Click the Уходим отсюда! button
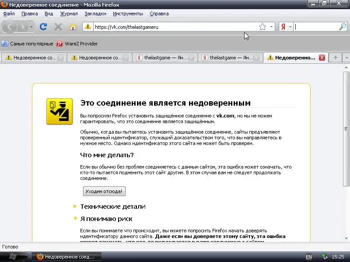This screenshot has height=262, width=350. [x=104, y=191]
